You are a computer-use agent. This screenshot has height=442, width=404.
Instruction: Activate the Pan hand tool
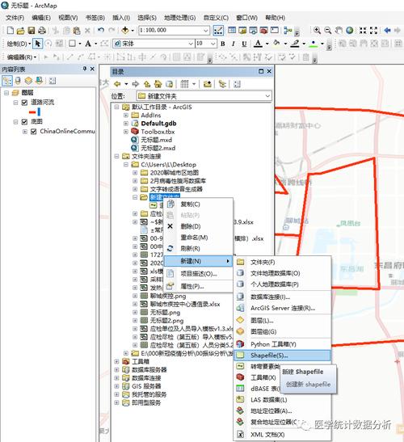(339, 30)
